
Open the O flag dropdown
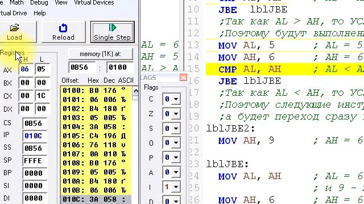coord(176,143)
